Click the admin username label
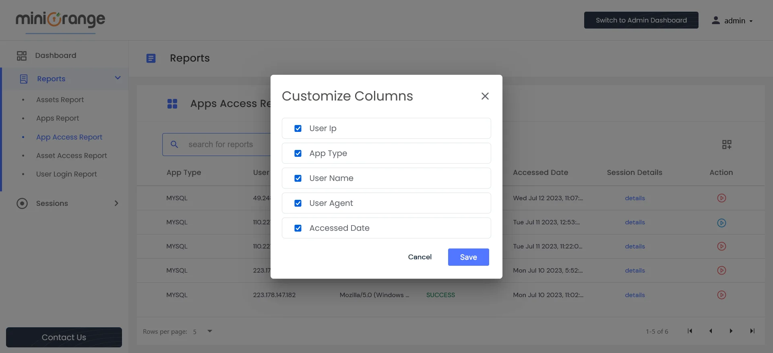 tap(735, 21)
